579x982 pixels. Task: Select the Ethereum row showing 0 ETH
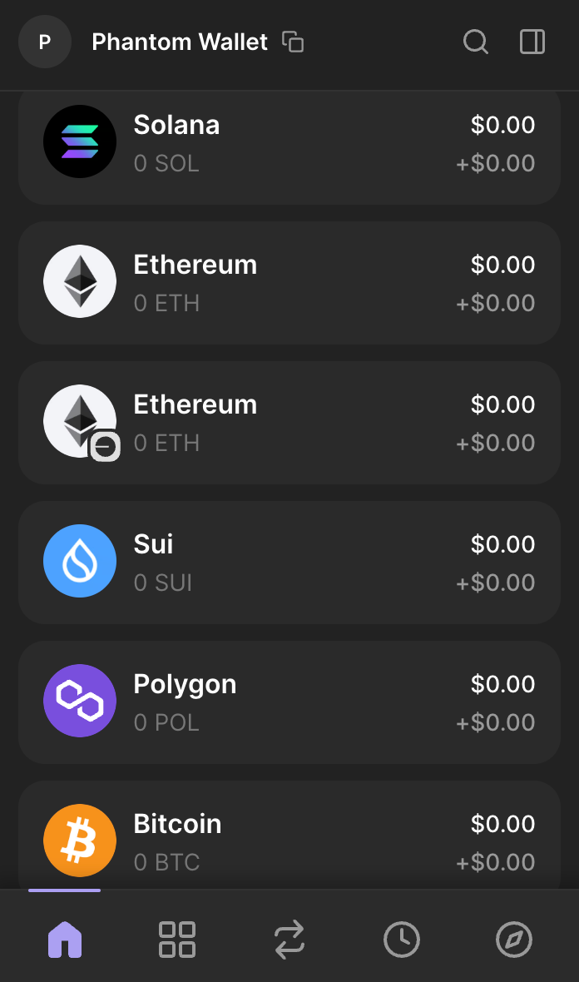(x=289, y=281)
